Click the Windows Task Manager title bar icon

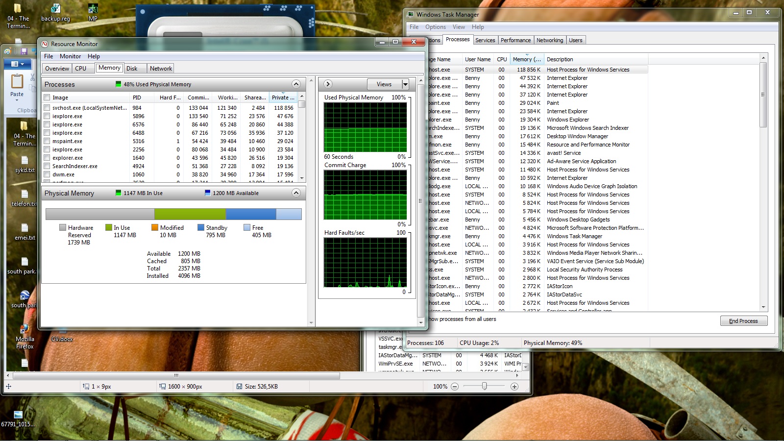(411, 14)
